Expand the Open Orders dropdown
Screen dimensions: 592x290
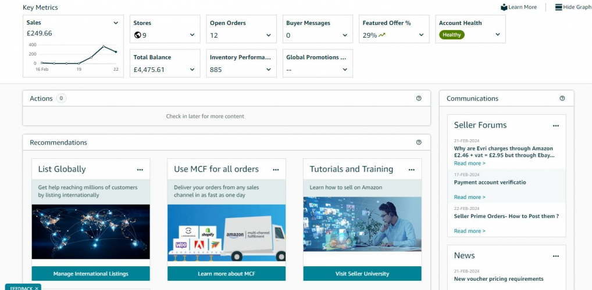point(269,35)
